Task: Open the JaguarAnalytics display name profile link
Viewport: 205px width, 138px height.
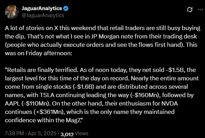Action: (42, 8)
